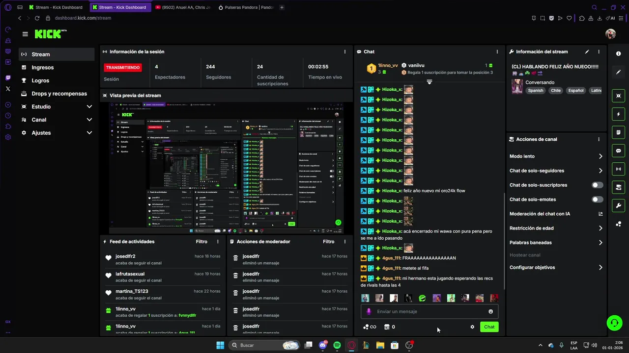Edit stream info with pencil icon
The width and height of the screenshot is (629, 353).
[587, 51]
